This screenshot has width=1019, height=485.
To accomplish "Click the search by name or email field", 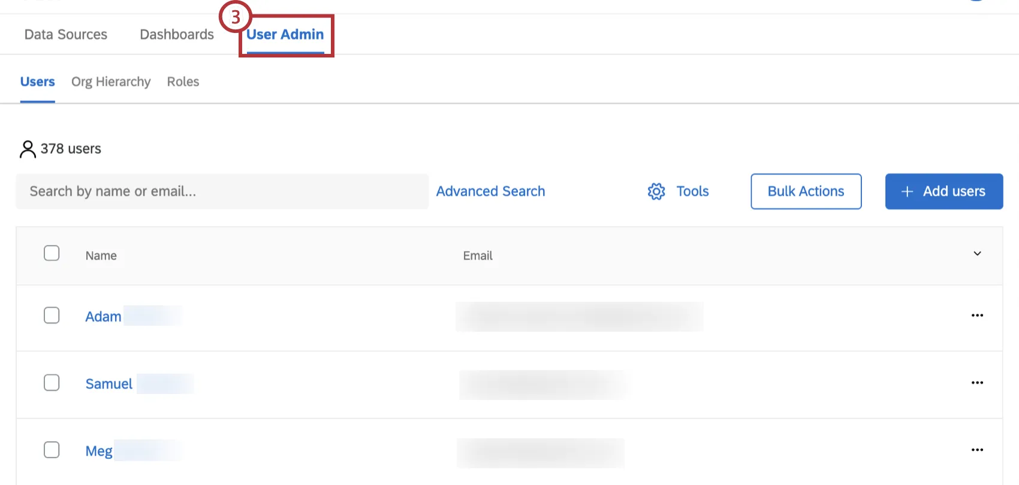I will coord(222,192).
